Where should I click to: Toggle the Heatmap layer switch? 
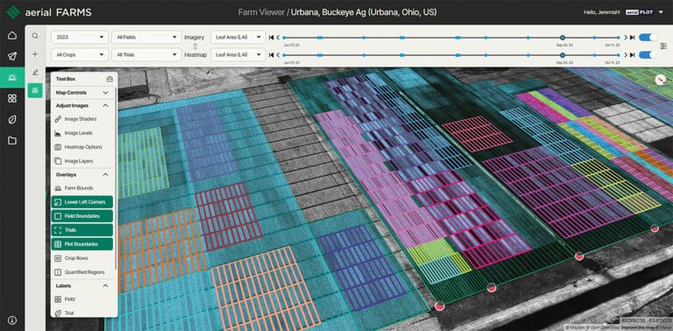coord(648,55)
